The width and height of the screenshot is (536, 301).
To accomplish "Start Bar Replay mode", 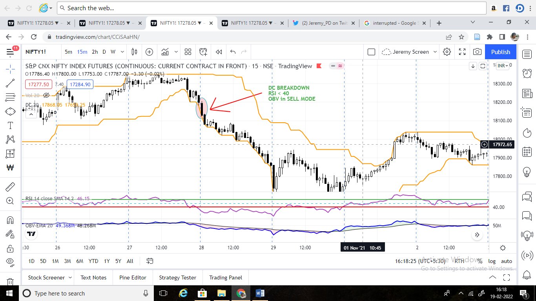I will [219, 51].
